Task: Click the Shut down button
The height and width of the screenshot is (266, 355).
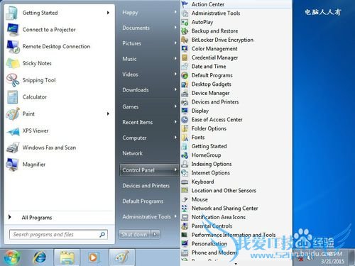Action: pos(134,234)
